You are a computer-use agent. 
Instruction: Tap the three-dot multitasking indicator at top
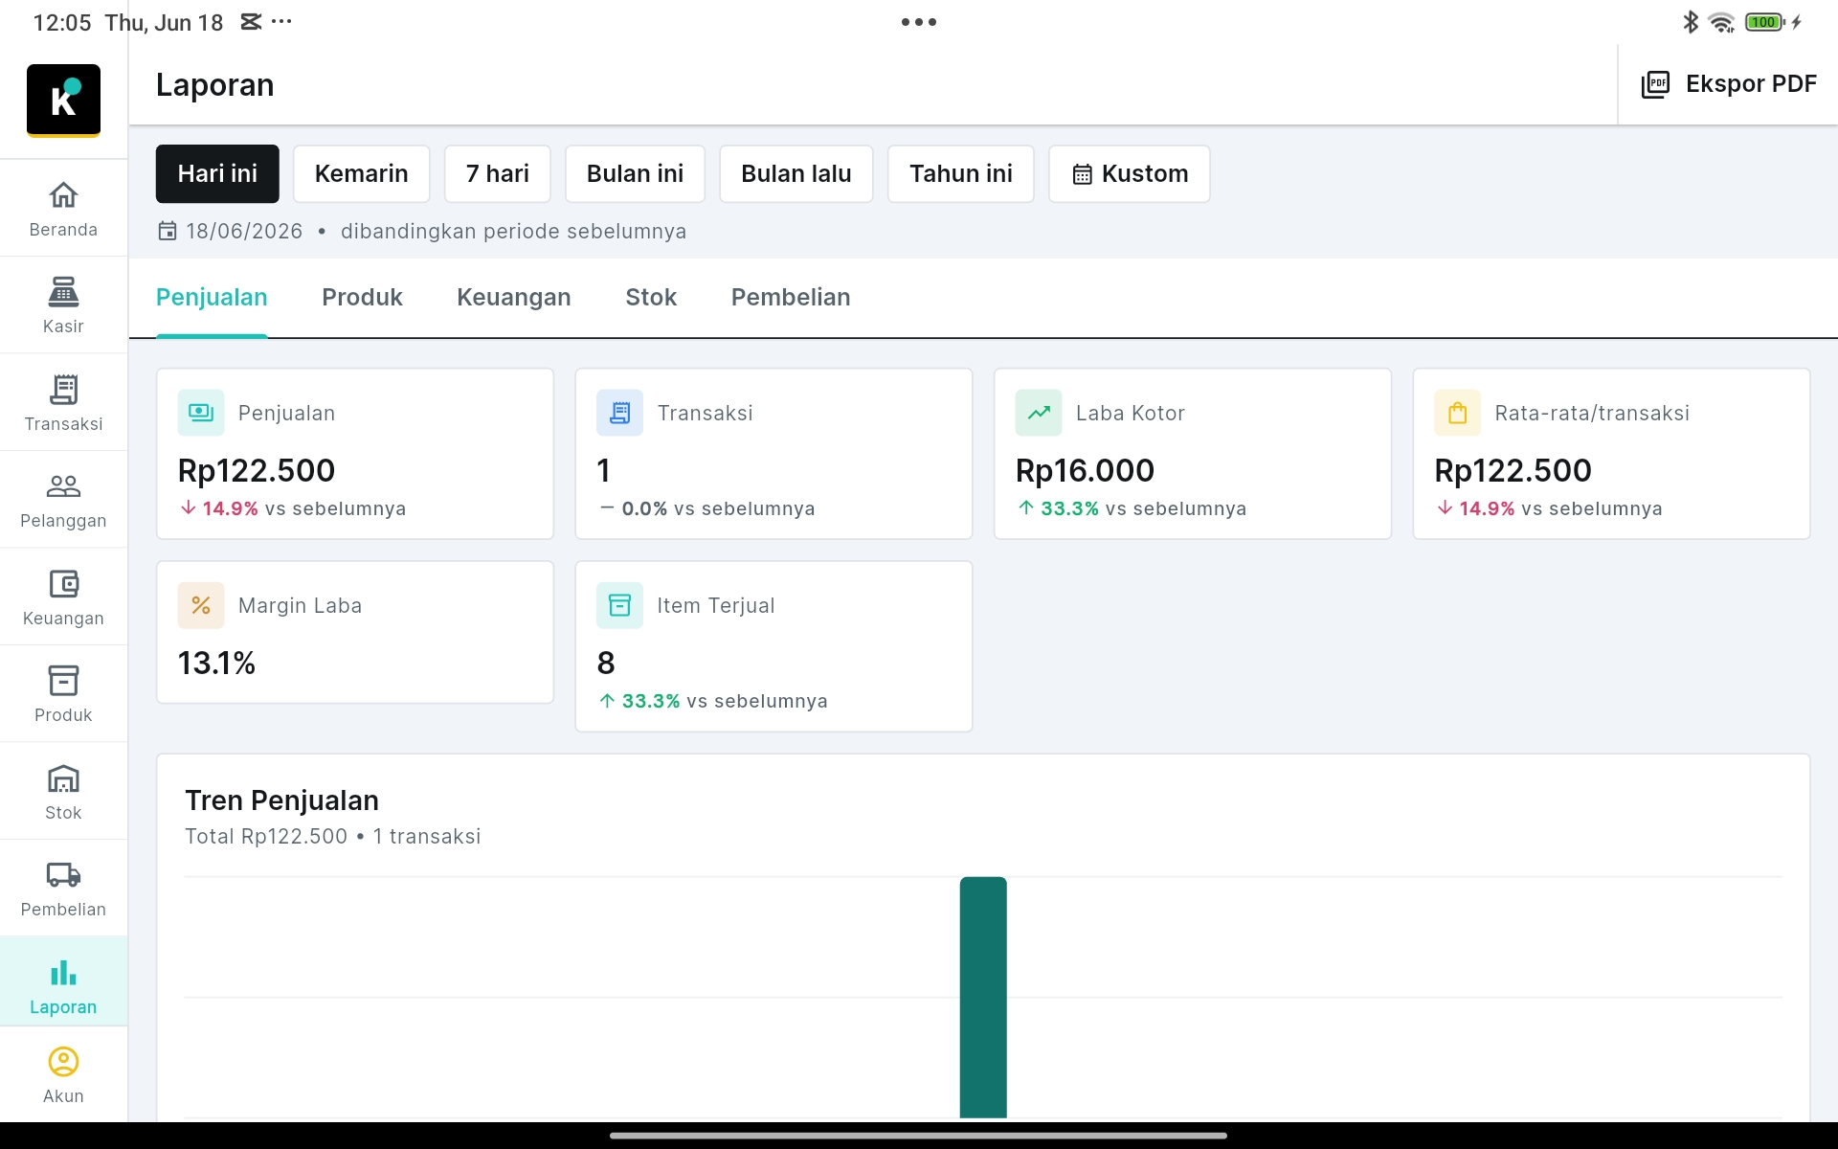click(919, 22)
